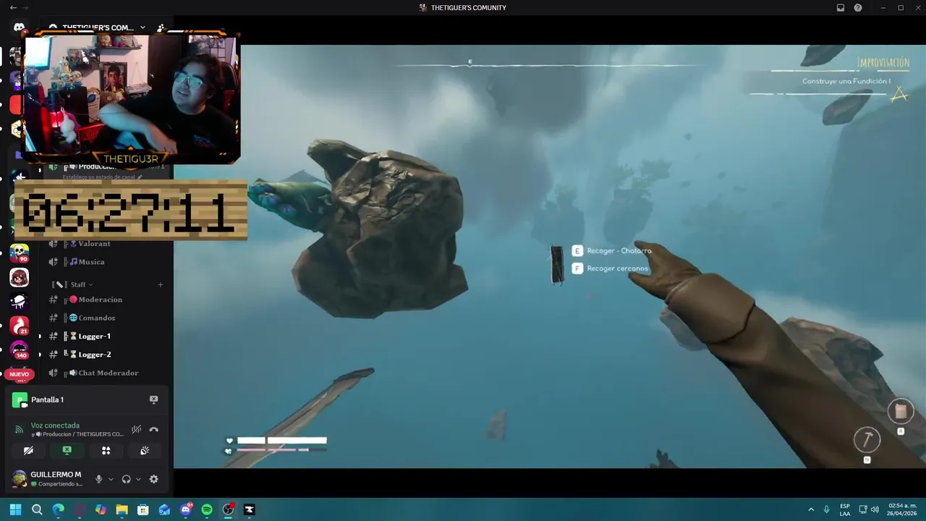Open the clock and date panel
The image size is (926, 521).
click(902, 509)
